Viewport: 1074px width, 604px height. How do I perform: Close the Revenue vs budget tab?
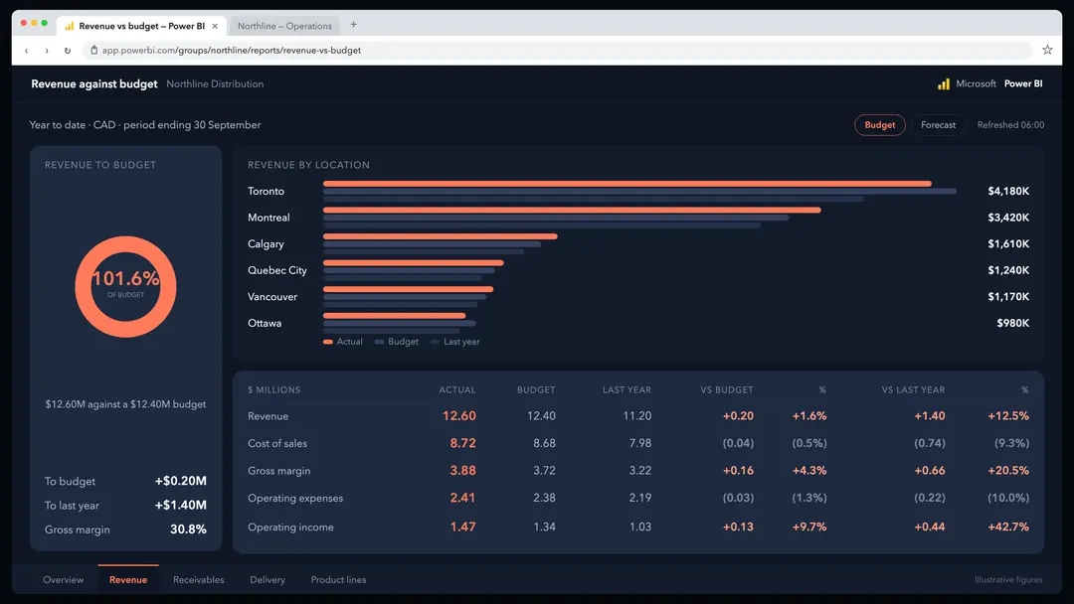(215, 26)
